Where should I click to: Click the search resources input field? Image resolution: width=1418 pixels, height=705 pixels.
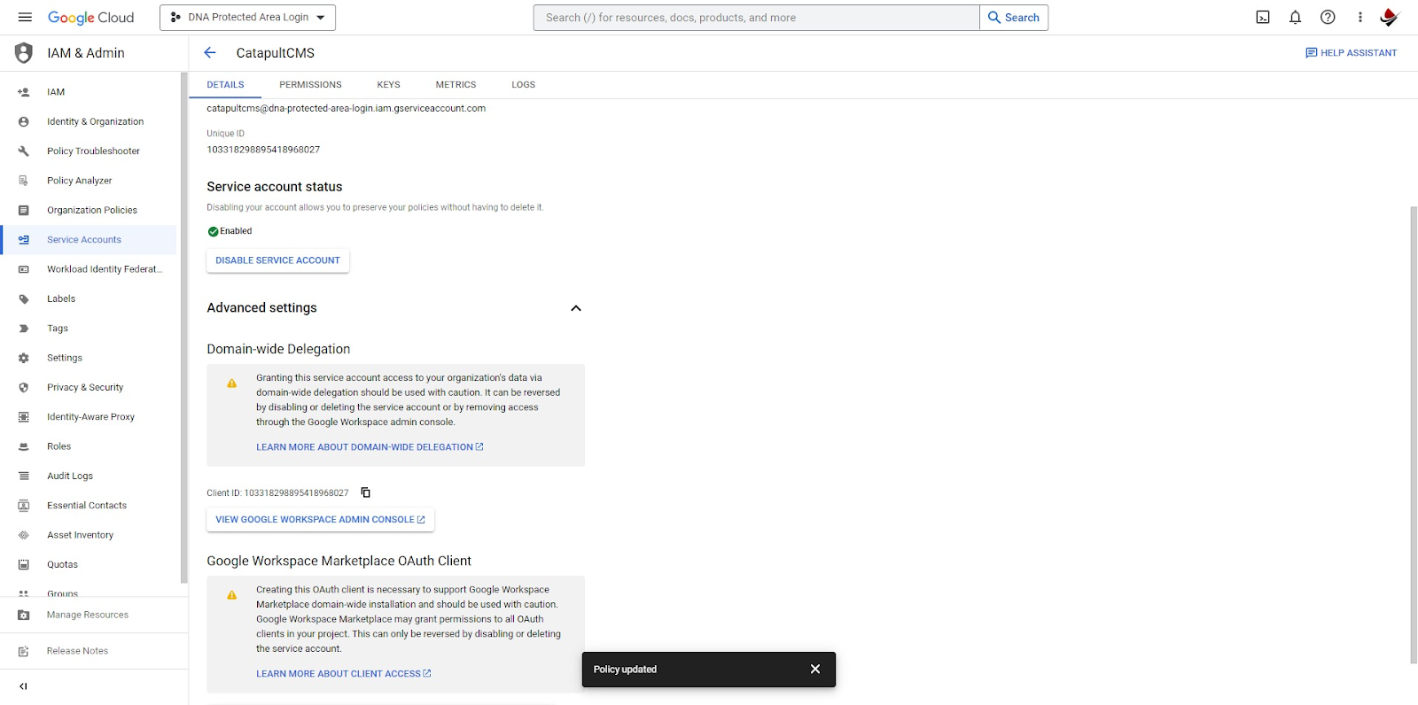757,18
